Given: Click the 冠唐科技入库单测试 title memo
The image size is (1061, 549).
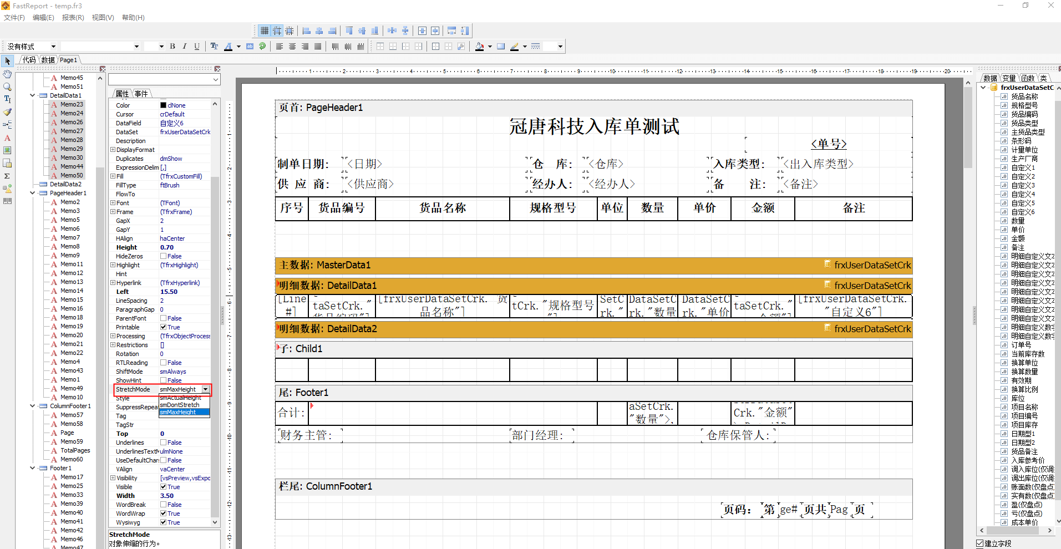Looking at the screenshot, I should tap(593, 126).
